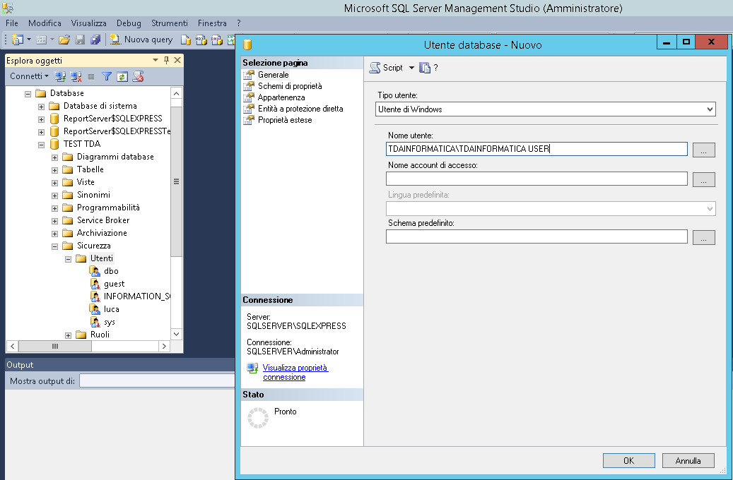The width and height of the screenshot is (733, 480).
Task: Open the Esplora oggetti window position menu arrow
Action: [156, 60]
